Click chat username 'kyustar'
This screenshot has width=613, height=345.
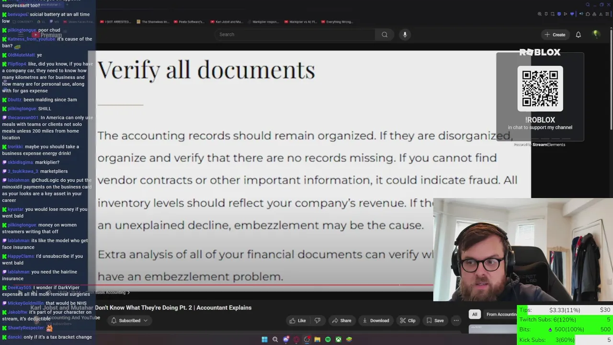pyautogui.click(x=15, y=209)
